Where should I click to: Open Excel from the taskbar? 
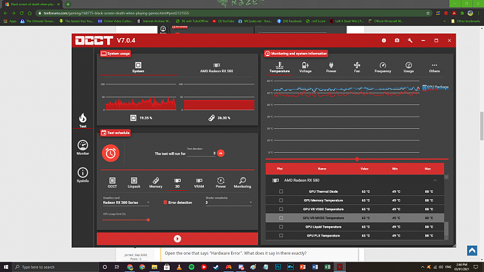[327, 267]
